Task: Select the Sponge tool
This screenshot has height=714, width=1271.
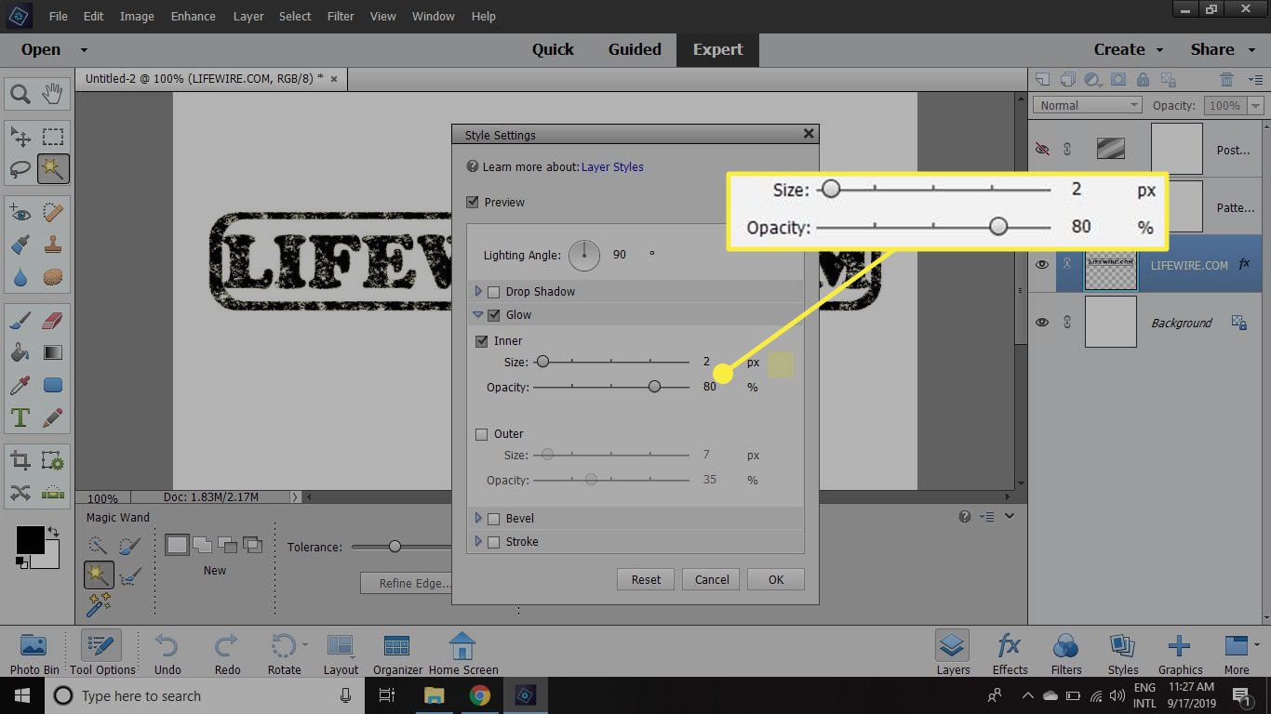Action: click(53, 277)
